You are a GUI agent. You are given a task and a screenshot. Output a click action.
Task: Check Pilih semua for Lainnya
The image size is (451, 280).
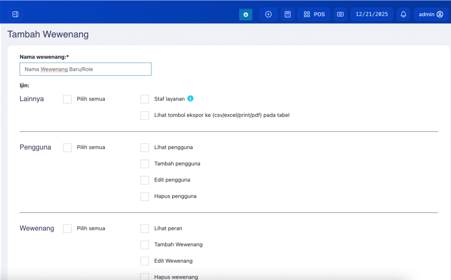pyautogui.click(x=67, y=99)
